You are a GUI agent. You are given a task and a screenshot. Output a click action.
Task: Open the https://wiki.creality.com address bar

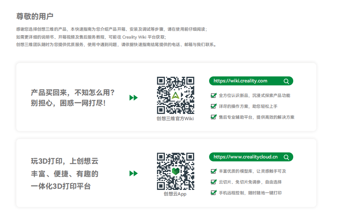click(x=251, y=81)
